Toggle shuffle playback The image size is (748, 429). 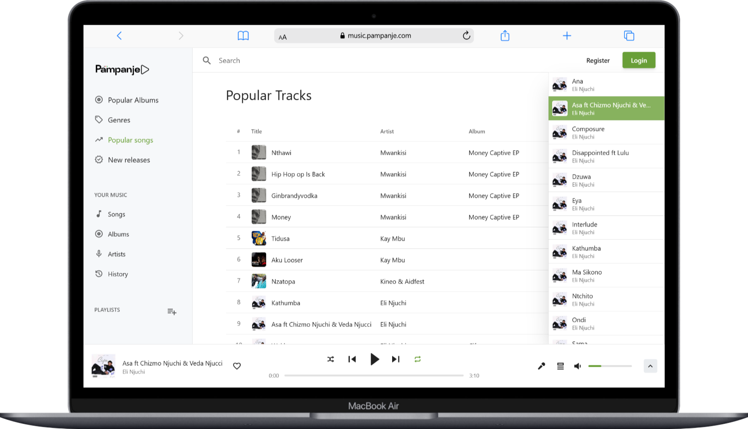[331, 359]
